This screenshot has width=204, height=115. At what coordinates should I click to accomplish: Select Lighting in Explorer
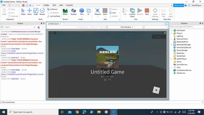(180, 36)
